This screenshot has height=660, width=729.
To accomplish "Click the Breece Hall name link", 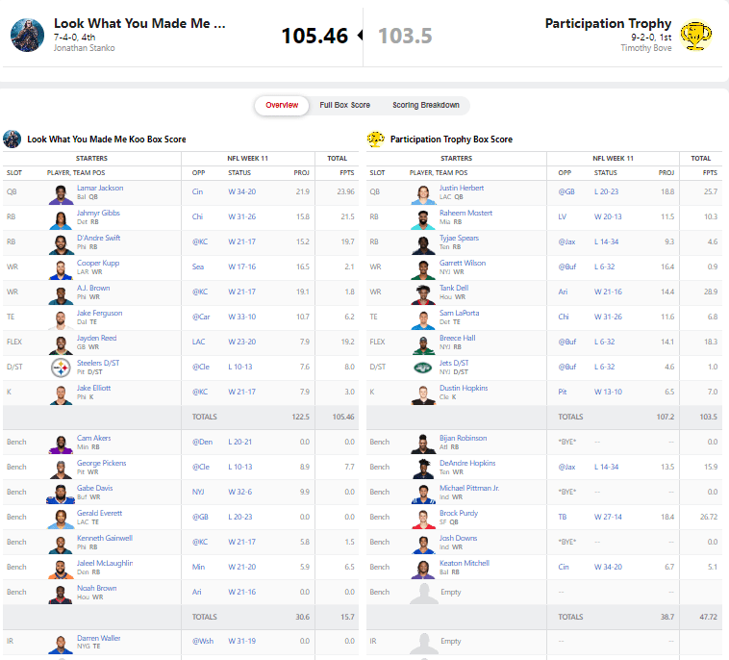I will (459, 338).
